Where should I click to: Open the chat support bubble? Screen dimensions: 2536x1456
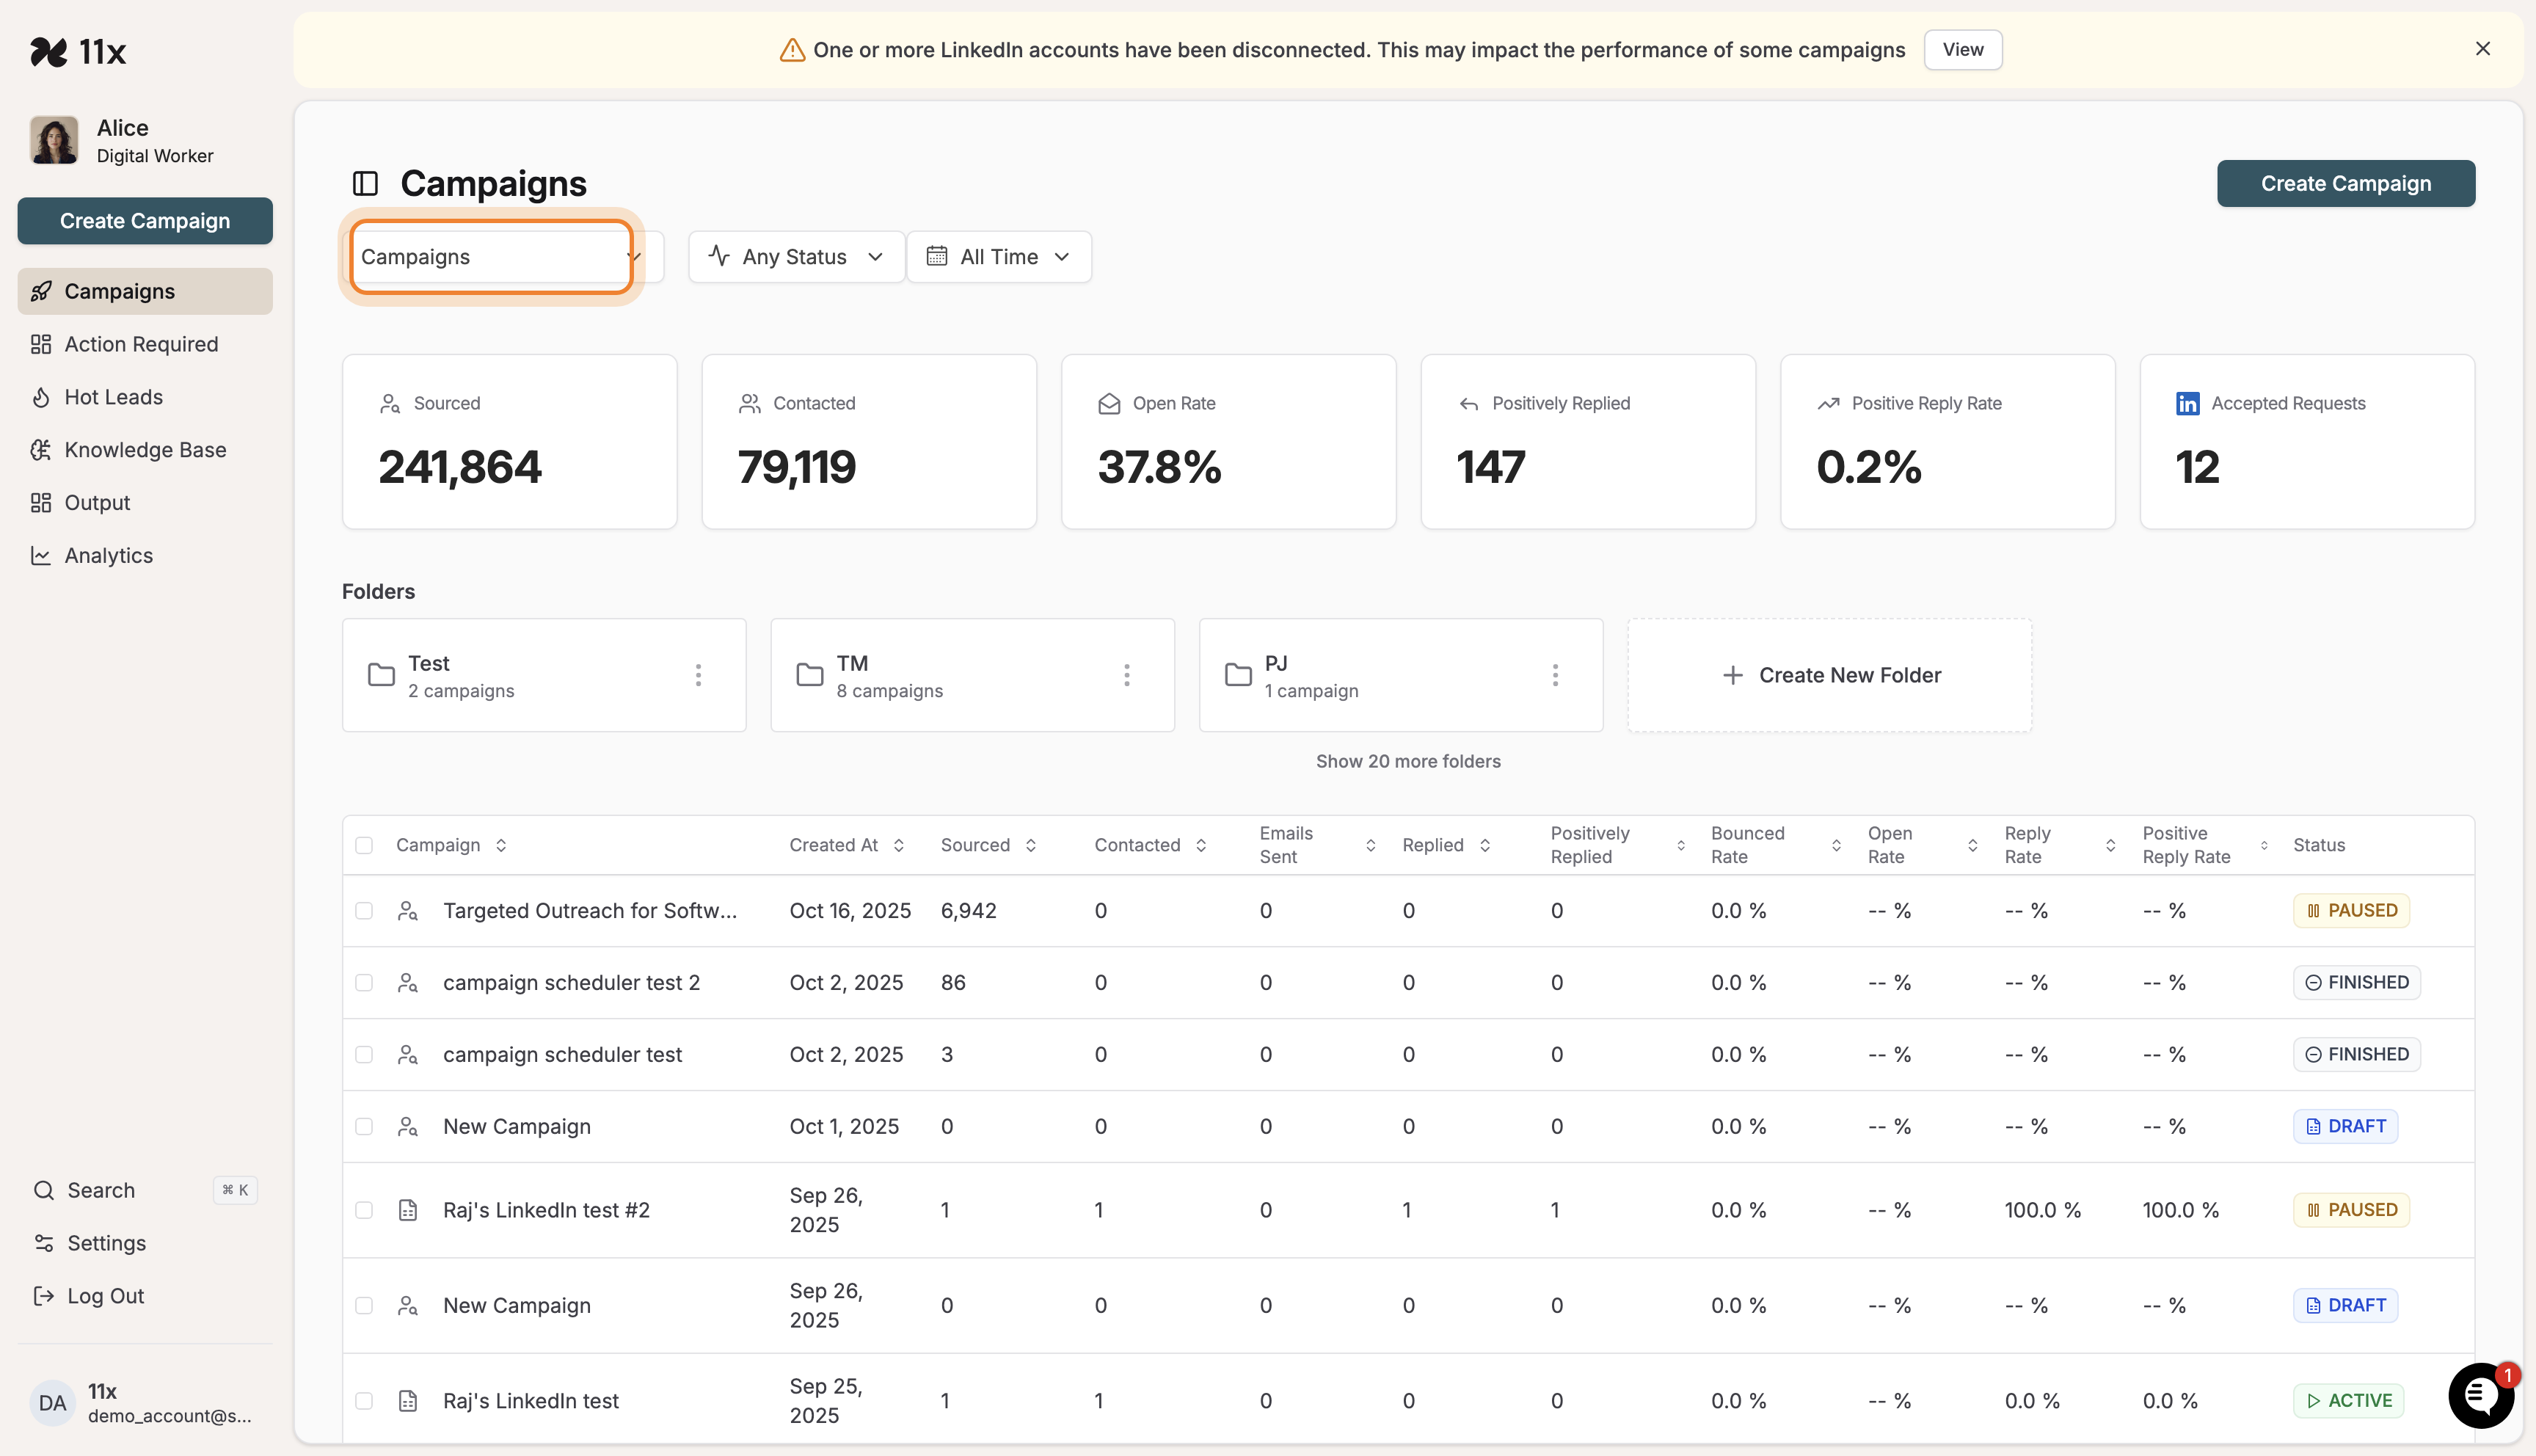coord(2480,1396)
